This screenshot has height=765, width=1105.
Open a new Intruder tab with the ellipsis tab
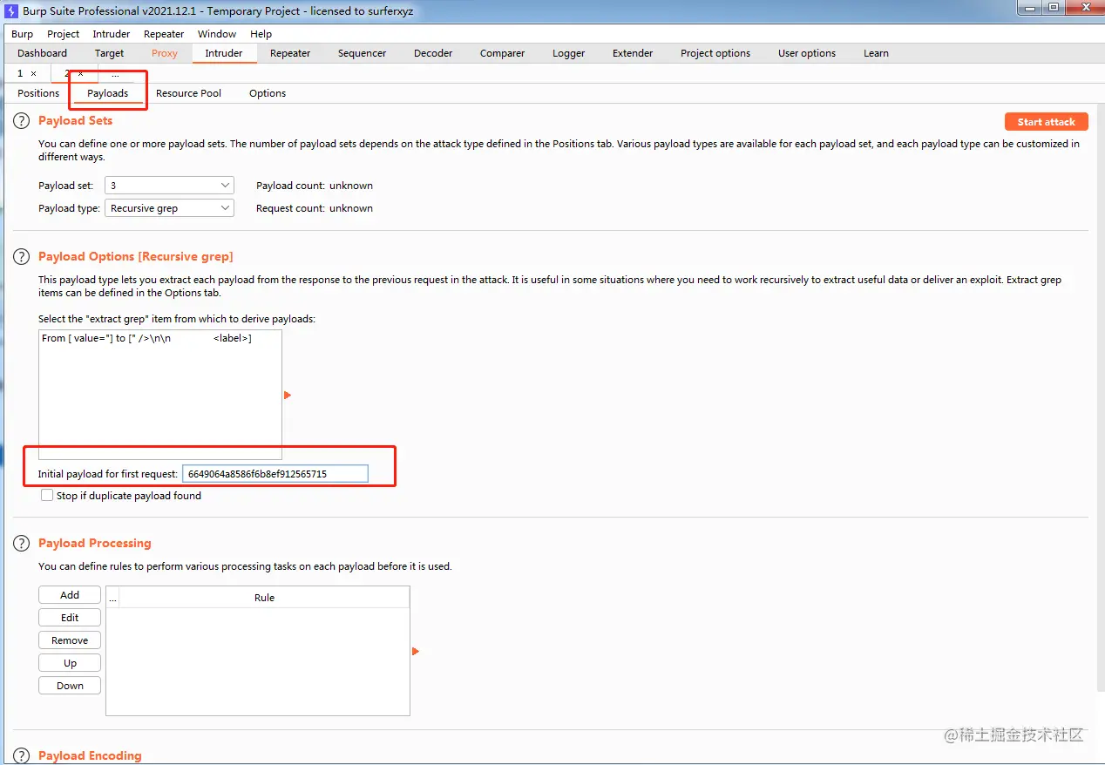115,74
